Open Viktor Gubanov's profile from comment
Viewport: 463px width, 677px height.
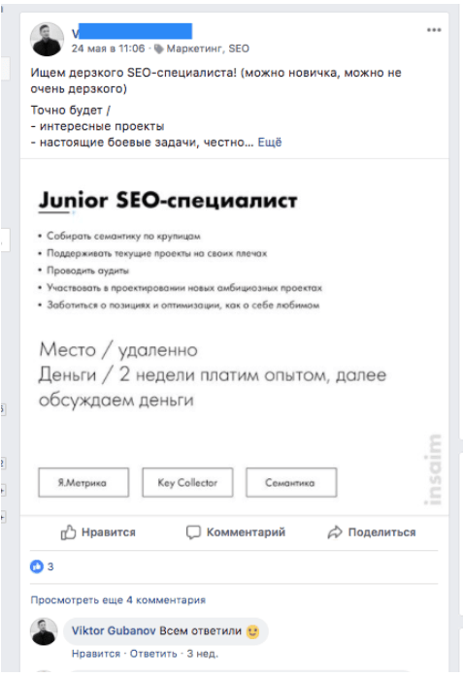114,630
